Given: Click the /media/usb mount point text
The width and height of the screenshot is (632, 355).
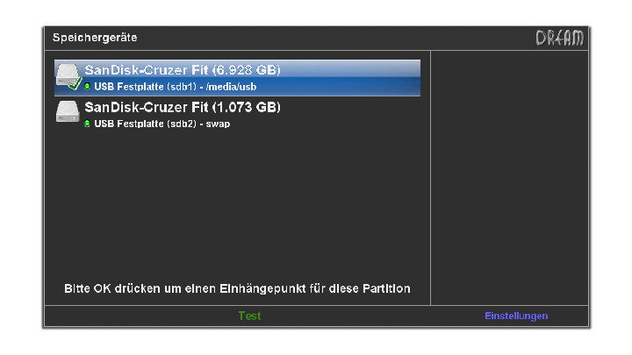Looking at the screenshot, I should [232, 87].
